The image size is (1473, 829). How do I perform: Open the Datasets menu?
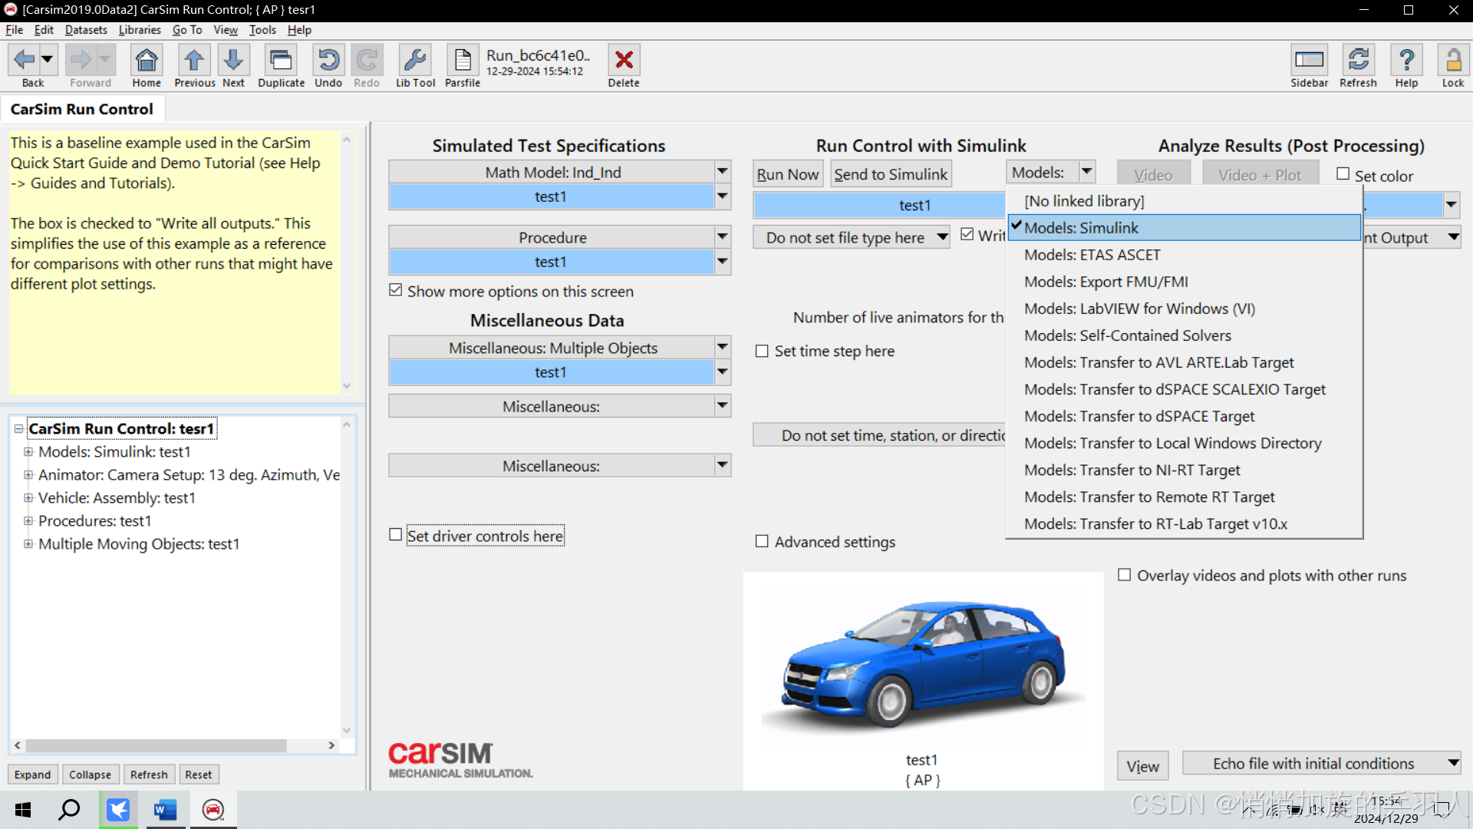click(86, 30)
